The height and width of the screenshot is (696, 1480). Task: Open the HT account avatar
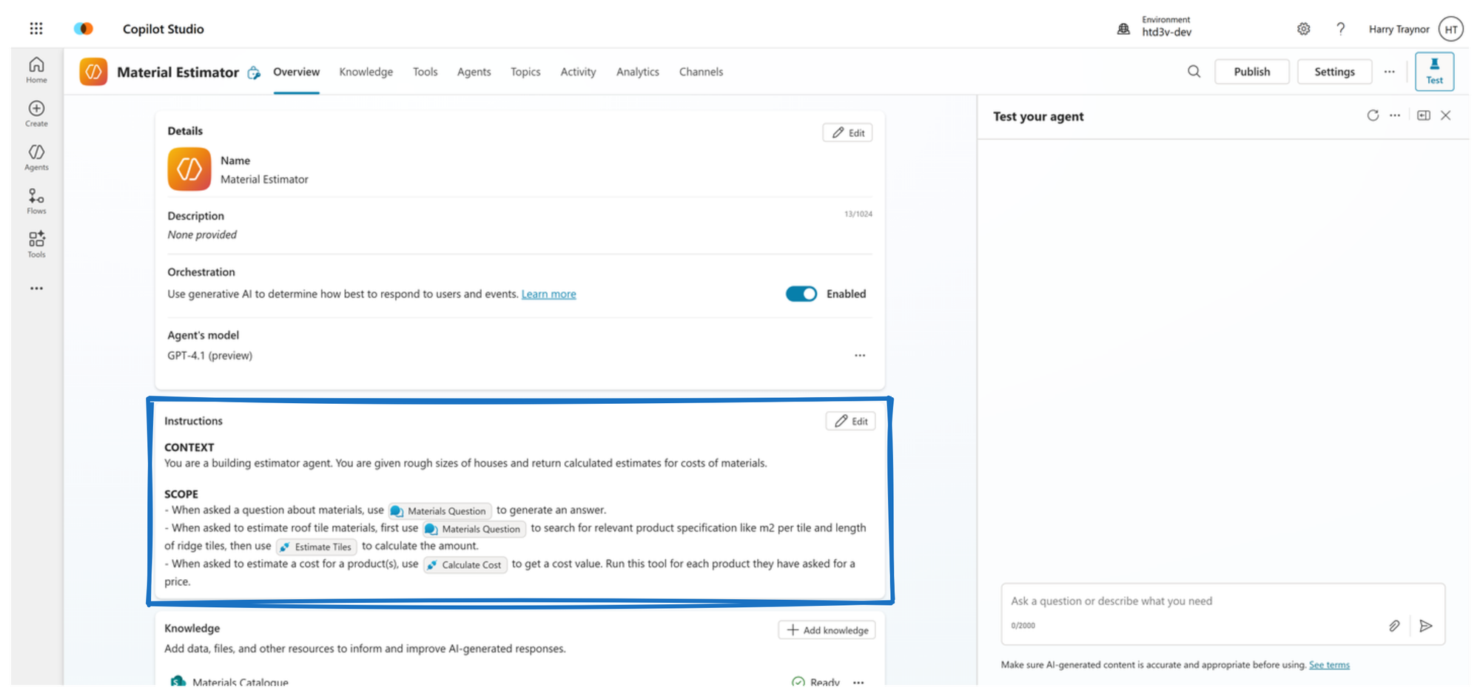pyautogui.click(x=1451, y=29)
